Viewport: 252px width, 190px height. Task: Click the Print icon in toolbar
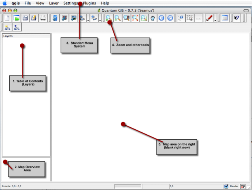click(43, 18)
